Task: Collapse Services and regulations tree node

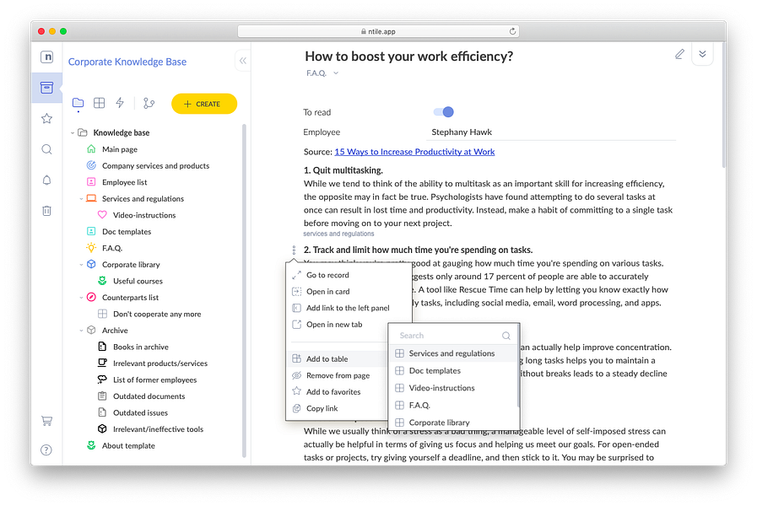Action: click(81, 199)
